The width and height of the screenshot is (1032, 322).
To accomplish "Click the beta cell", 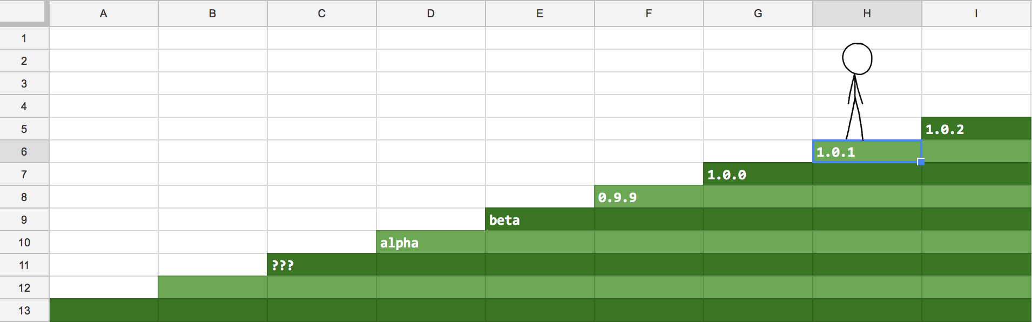I will [x=539, y=220].
